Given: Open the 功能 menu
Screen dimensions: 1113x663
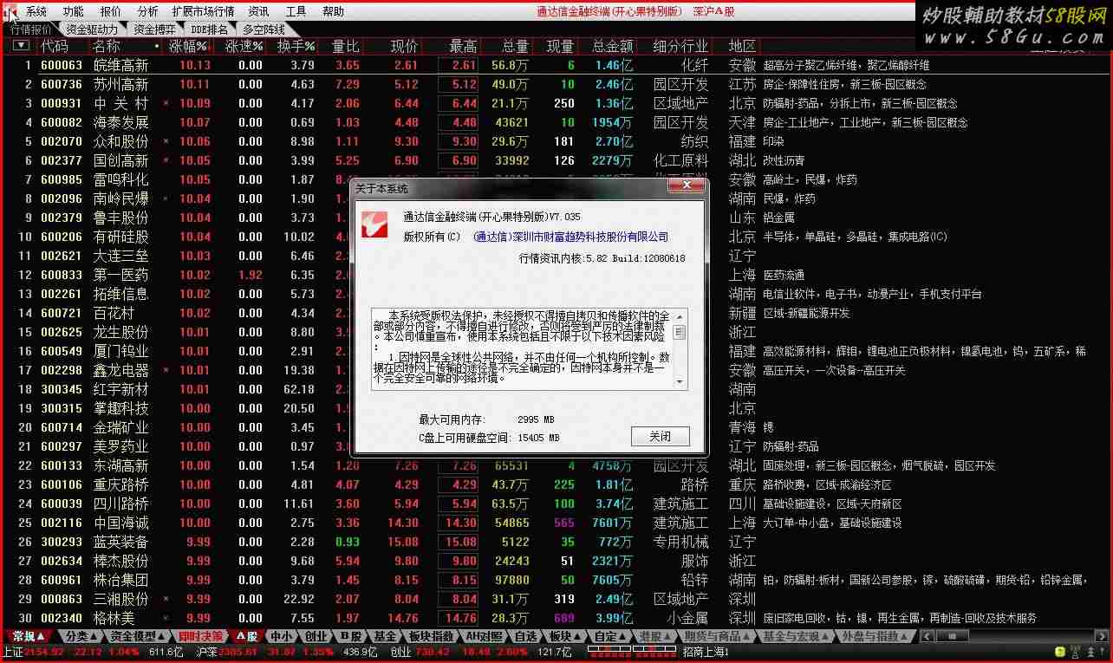Looking at the screenshot, I should pos(74,11).
